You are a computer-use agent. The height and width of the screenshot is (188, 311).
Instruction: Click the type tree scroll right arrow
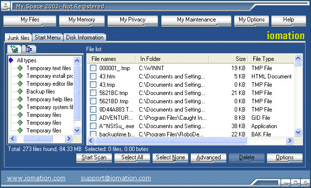pos(68,138)
